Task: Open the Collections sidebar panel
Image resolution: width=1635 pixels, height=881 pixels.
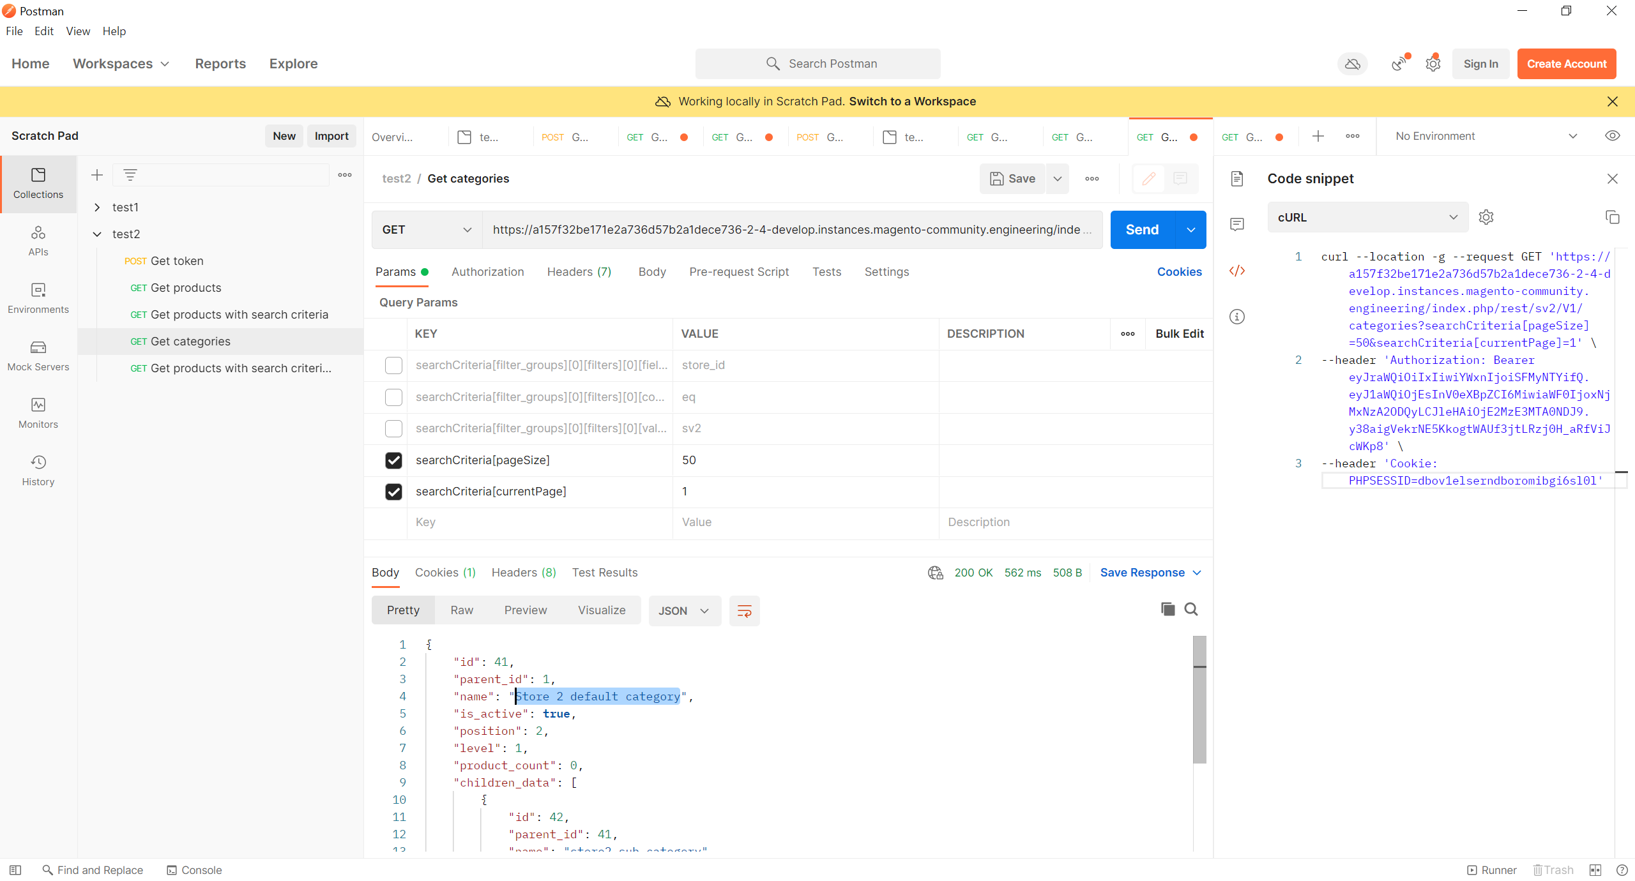Action: (38, 183)
